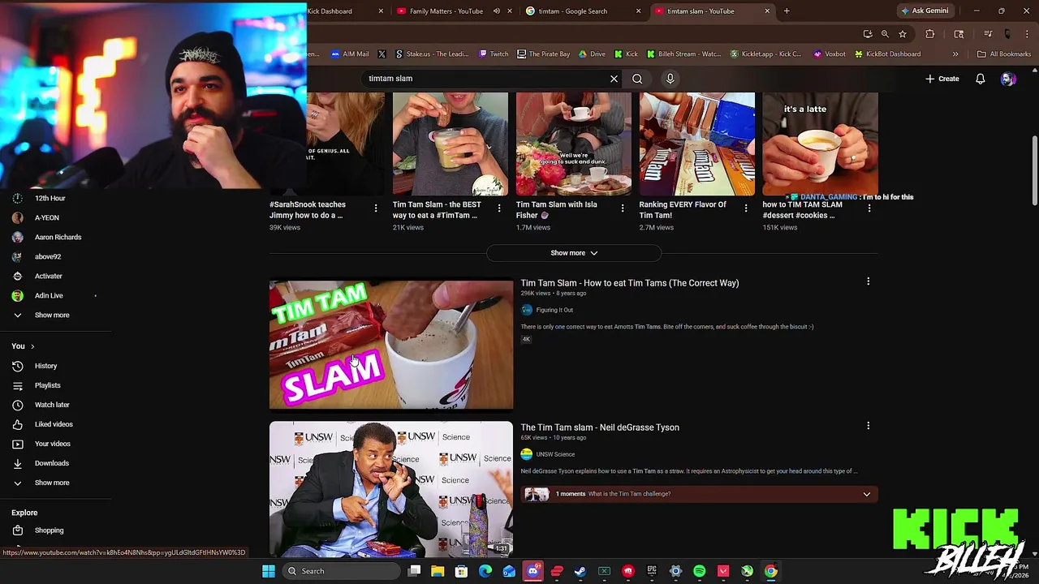Mute the Family Matters tab audio icon
The image size is (1039, 584).
point(496,11)
